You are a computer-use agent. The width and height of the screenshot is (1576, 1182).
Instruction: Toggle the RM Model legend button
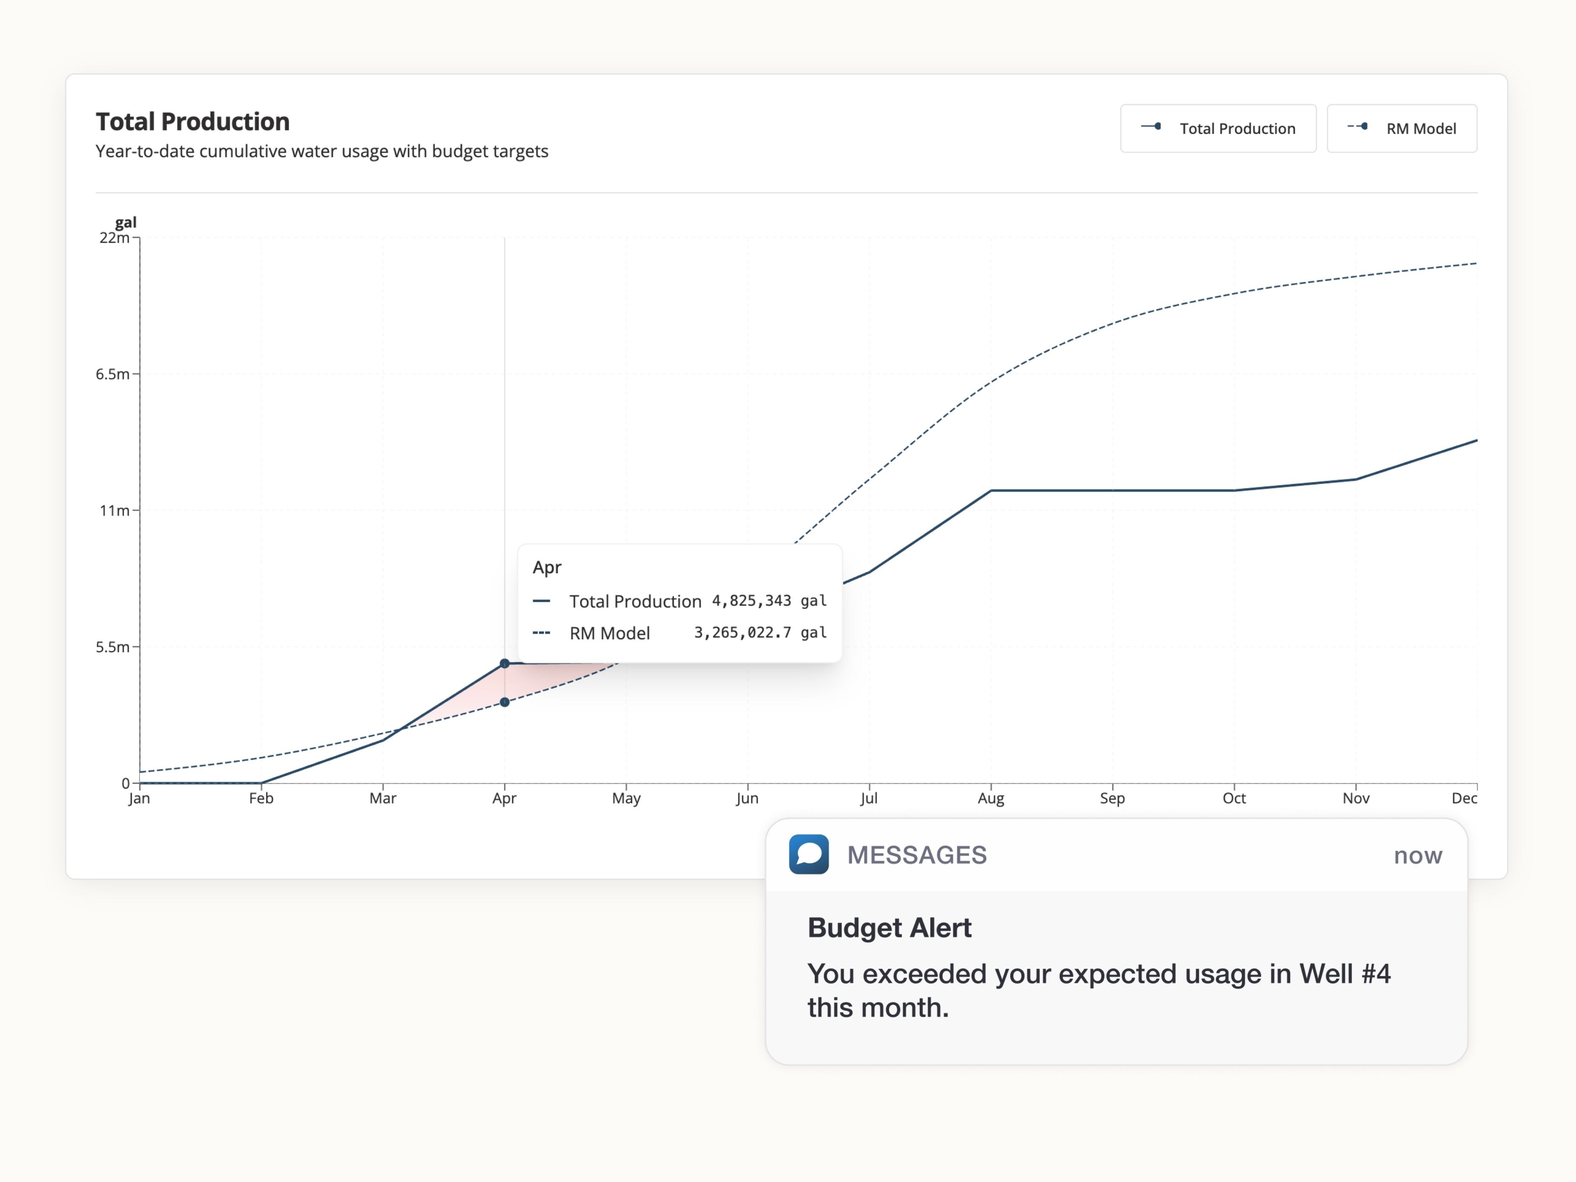click(1402, 128)
